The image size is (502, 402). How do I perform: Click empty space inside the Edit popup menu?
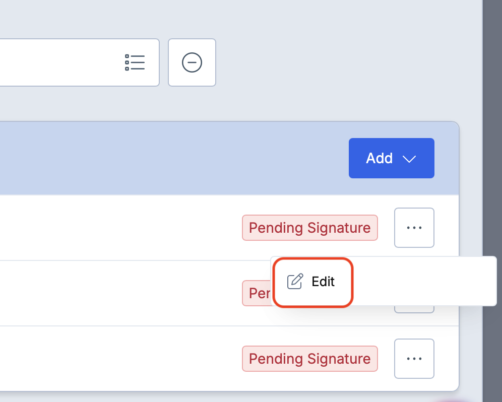coord(428,282)
